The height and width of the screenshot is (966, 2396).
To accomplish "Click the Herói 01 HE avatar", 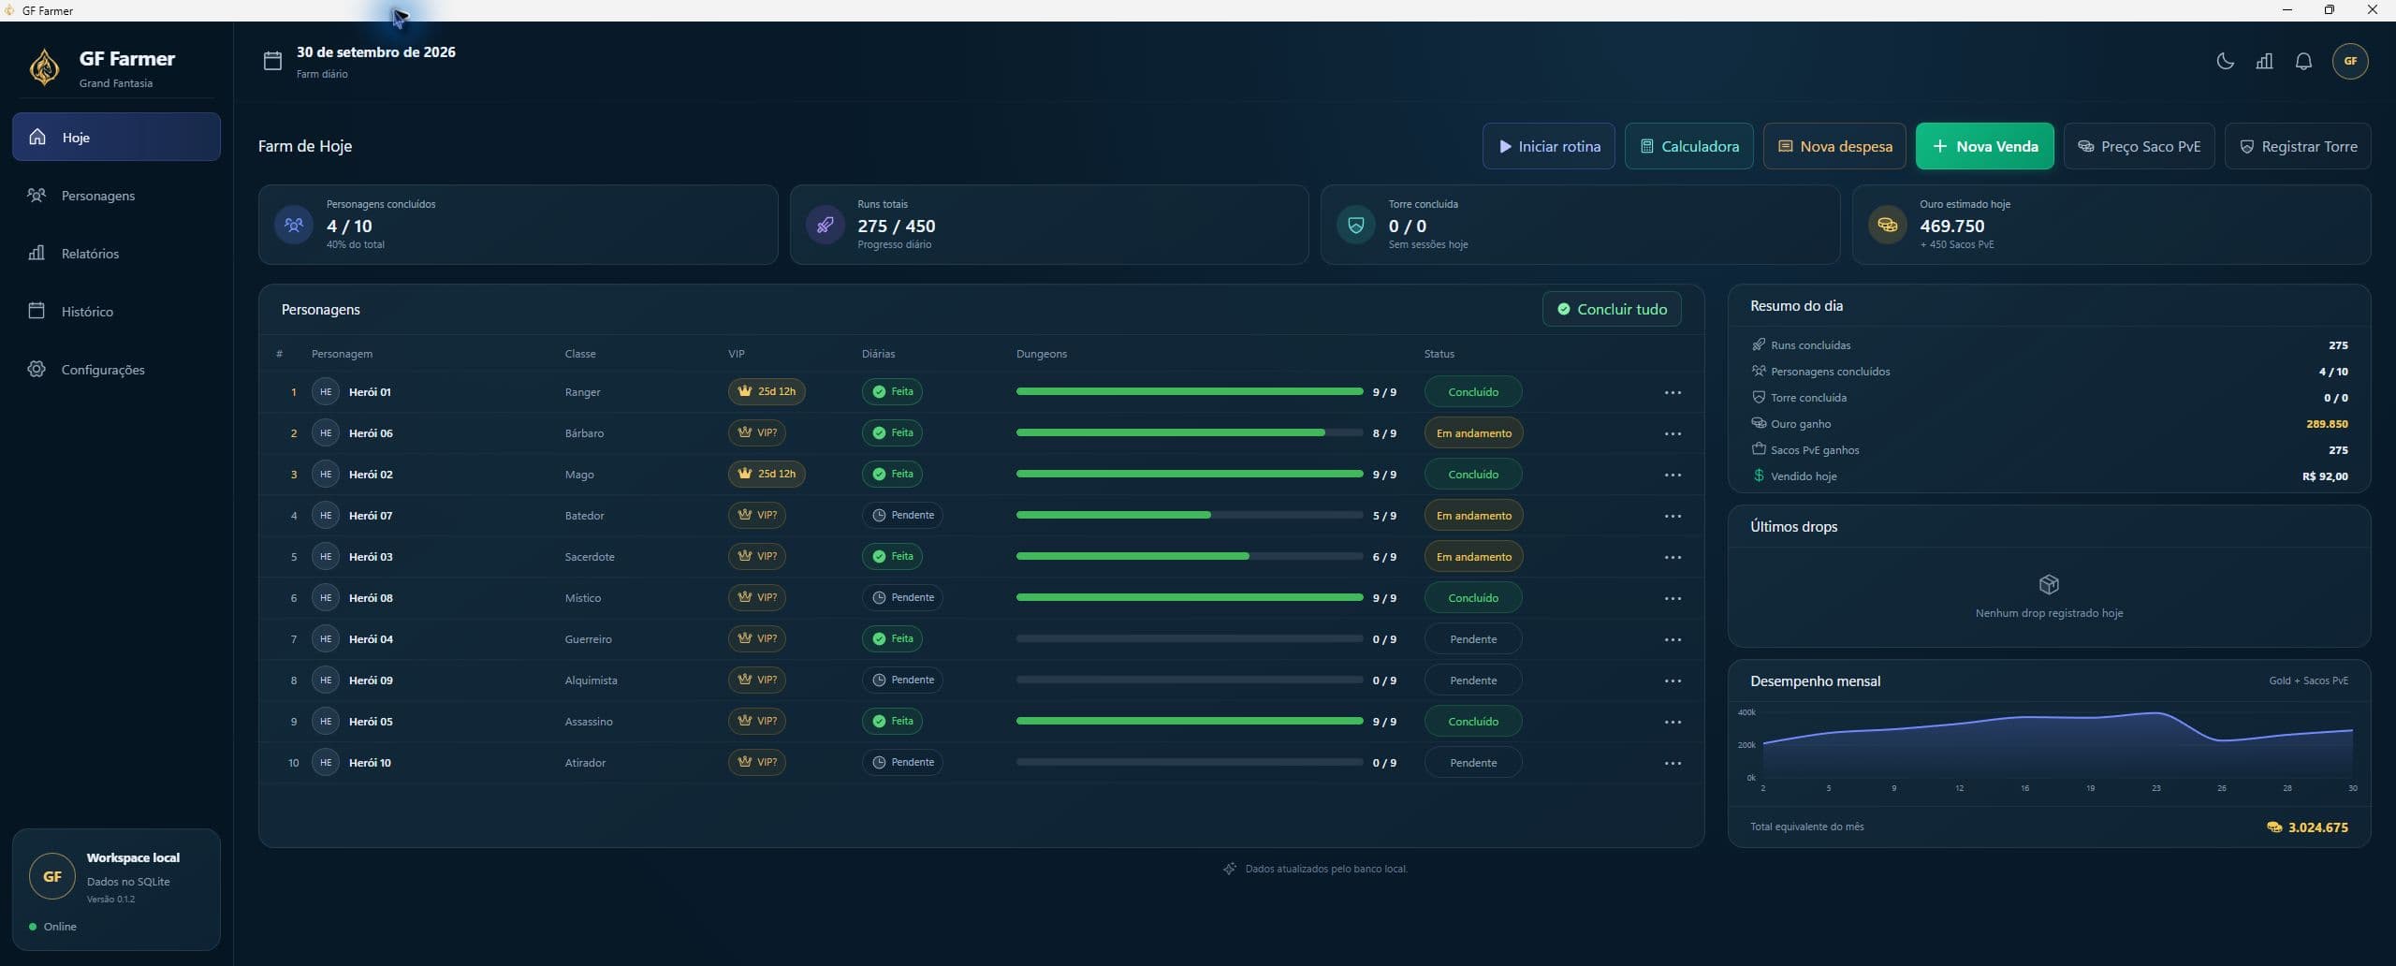I will click(326, 392).
